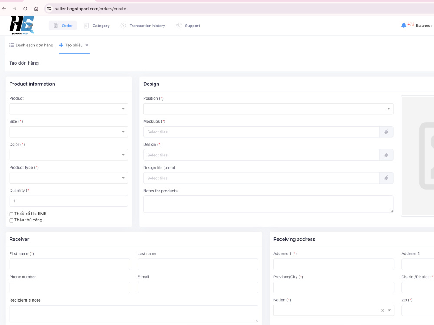Close the Tạo phiếu tab

[x=87, y=45]
